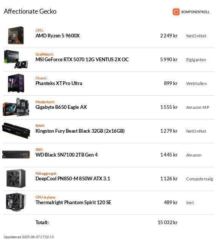Open the Kingston Fury Beast RAM image
Image resolution: width=218 pixels, height=242 pixels.
point(16,131)
